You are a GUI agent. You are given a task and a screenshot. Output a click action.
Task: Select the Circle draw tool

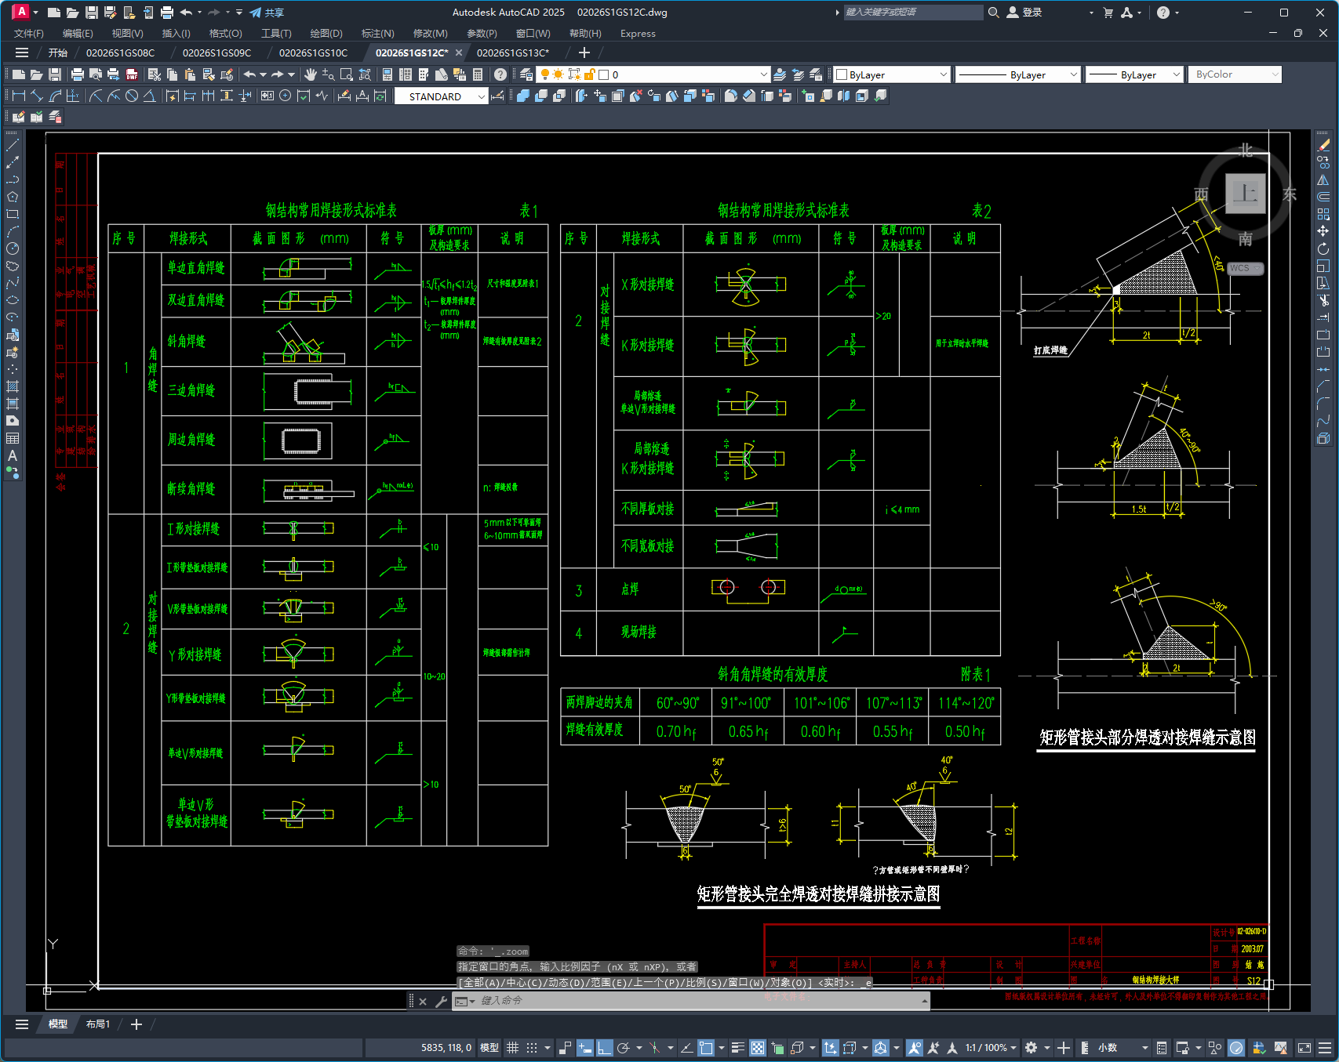tap(13, 248)
